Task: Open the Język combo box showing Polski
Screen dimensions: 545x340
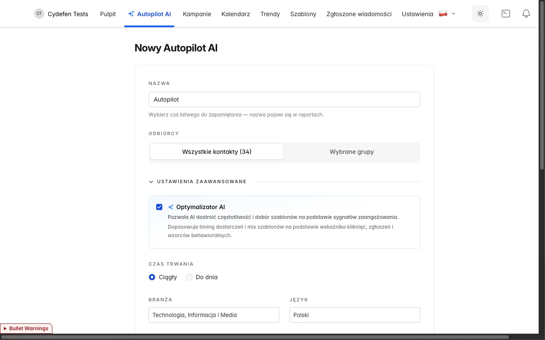Action: point(355,315)
